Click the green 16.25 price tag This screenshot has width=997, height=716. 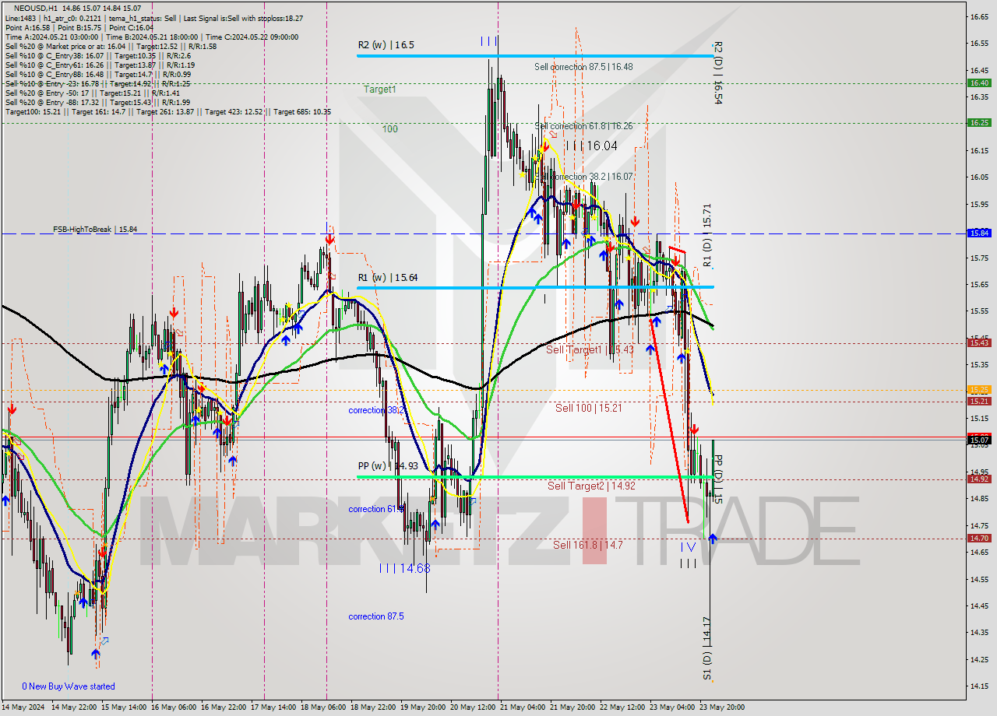pos(979,122)
